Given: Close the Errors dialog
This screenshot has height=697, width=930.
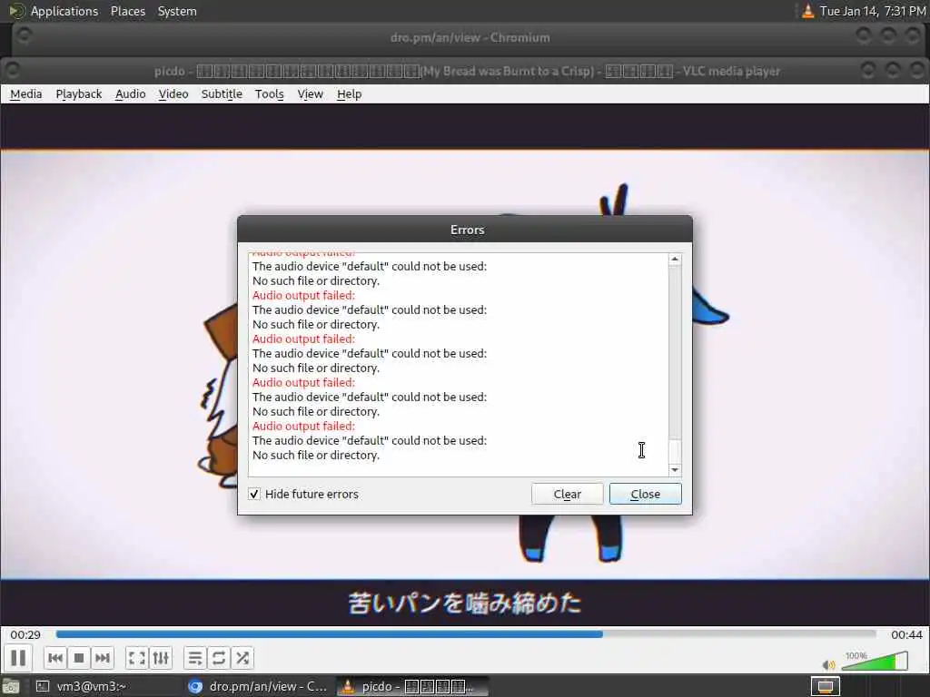Looking at the screenshot, I should (646, 495).
